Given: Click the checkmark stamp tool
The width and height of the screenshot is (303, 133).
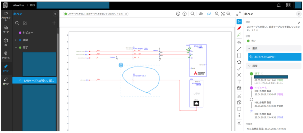Looking at the screenshot, I should tap(239, 68).
